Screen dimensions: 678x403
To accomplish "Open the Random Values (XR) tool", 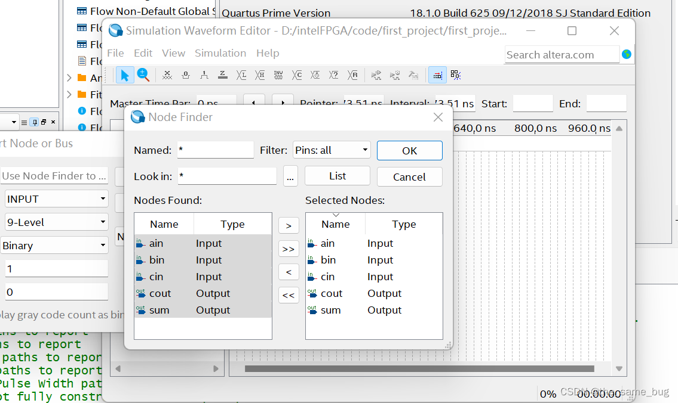I will coord(352,75).
